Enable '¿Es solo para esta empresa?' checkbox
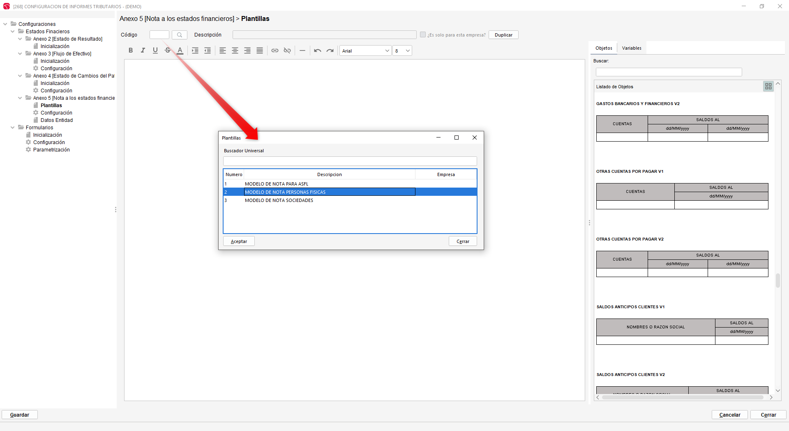Viewport: 789px width, 431px height. click(x=422, y=35)
